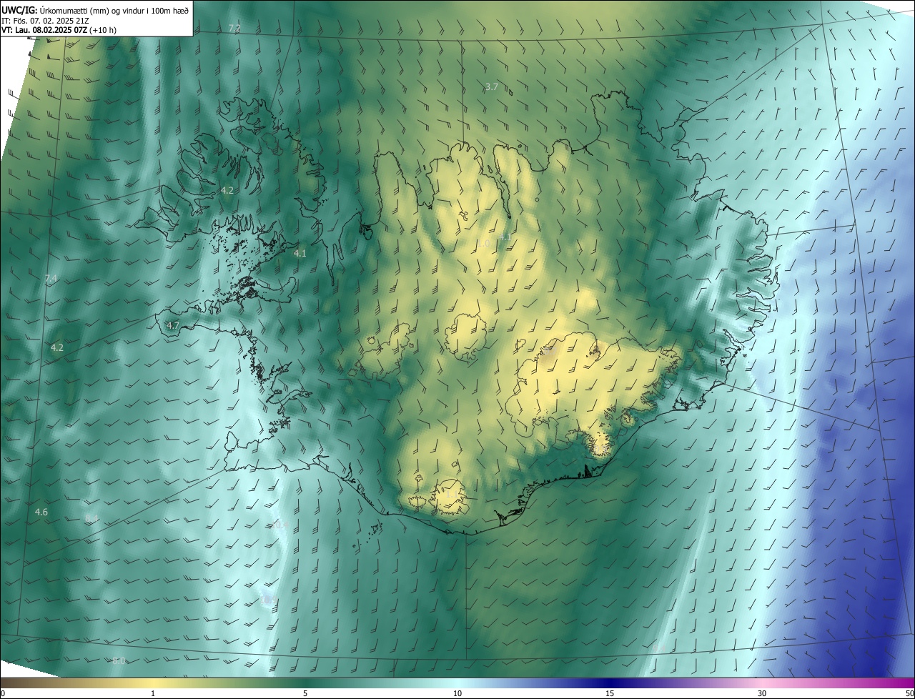This screenshot has width=915, height=699.
Task: Click the title "UWC/IG: Úrkomumætti (mm) og vindur í 100m hæð"
Action: [95, 9]
